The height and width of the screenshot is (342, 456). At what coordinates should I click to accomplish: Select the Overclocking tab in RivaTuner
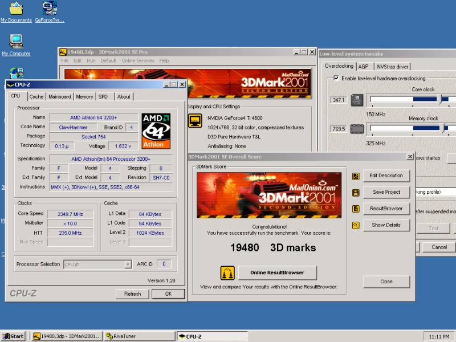pos(339,66)
